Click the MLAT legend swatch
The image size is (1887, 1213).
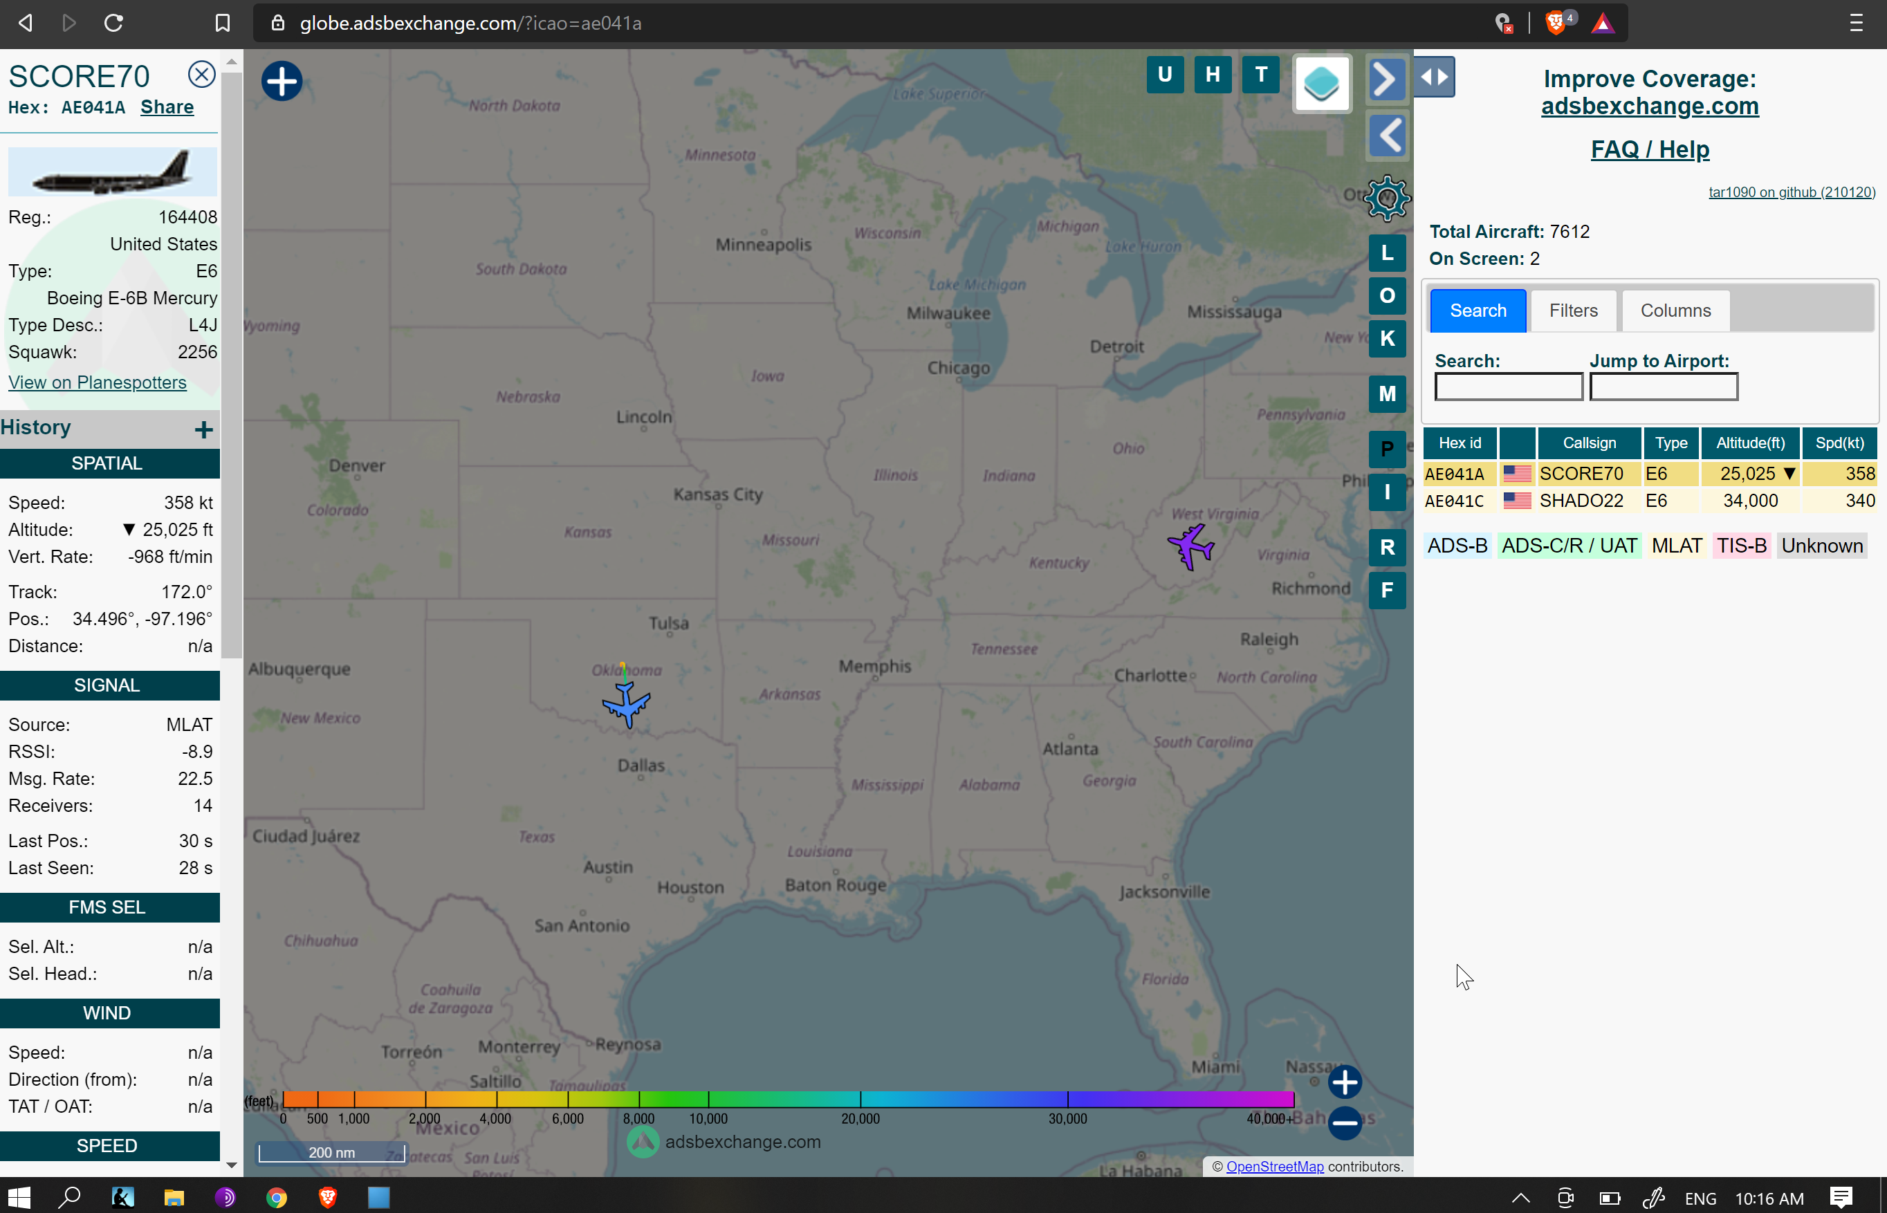tap(1676, 546)
